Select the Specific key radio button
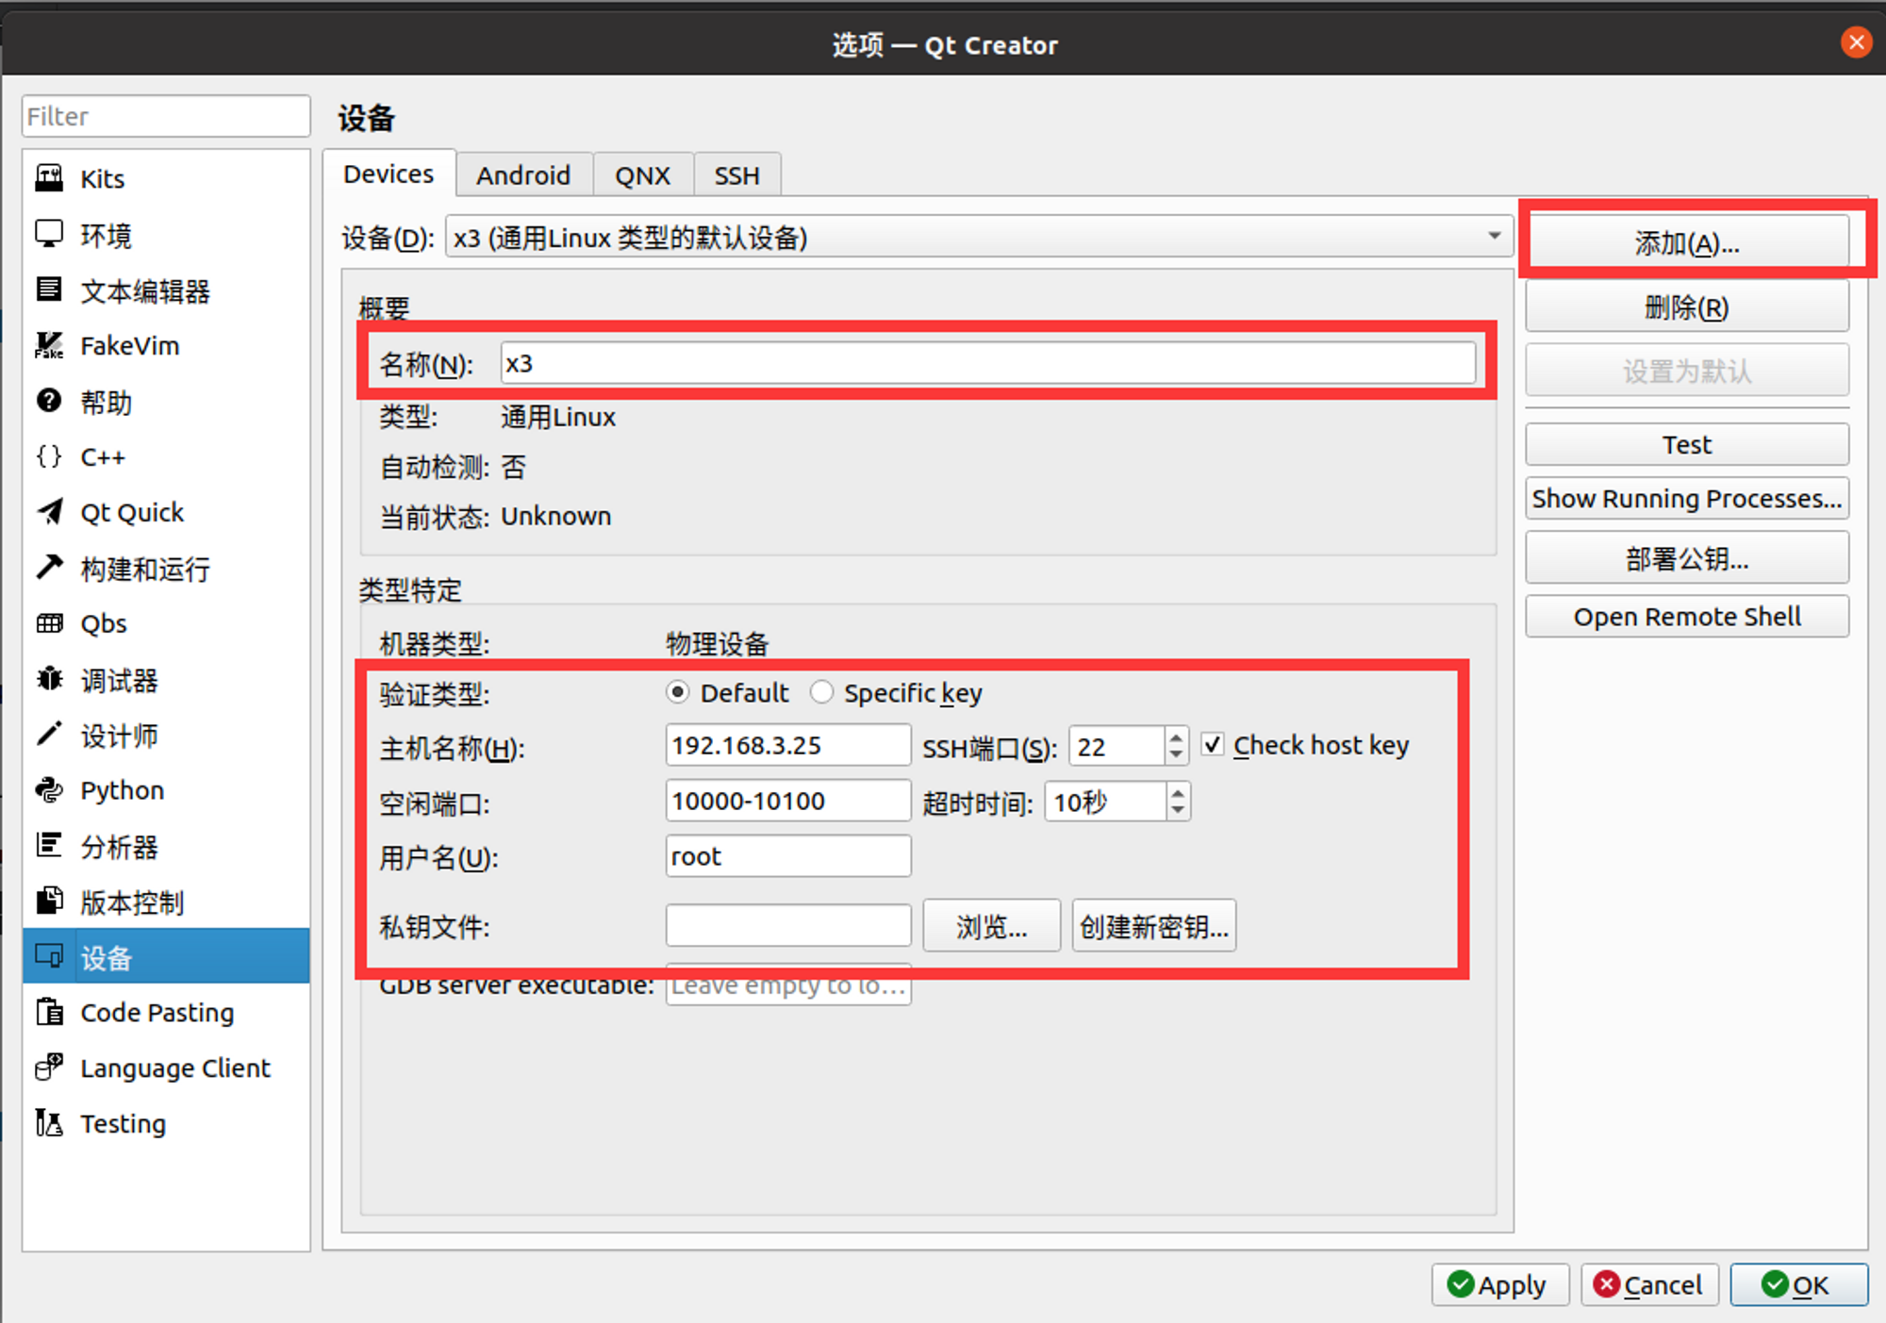 coord(821,692)
